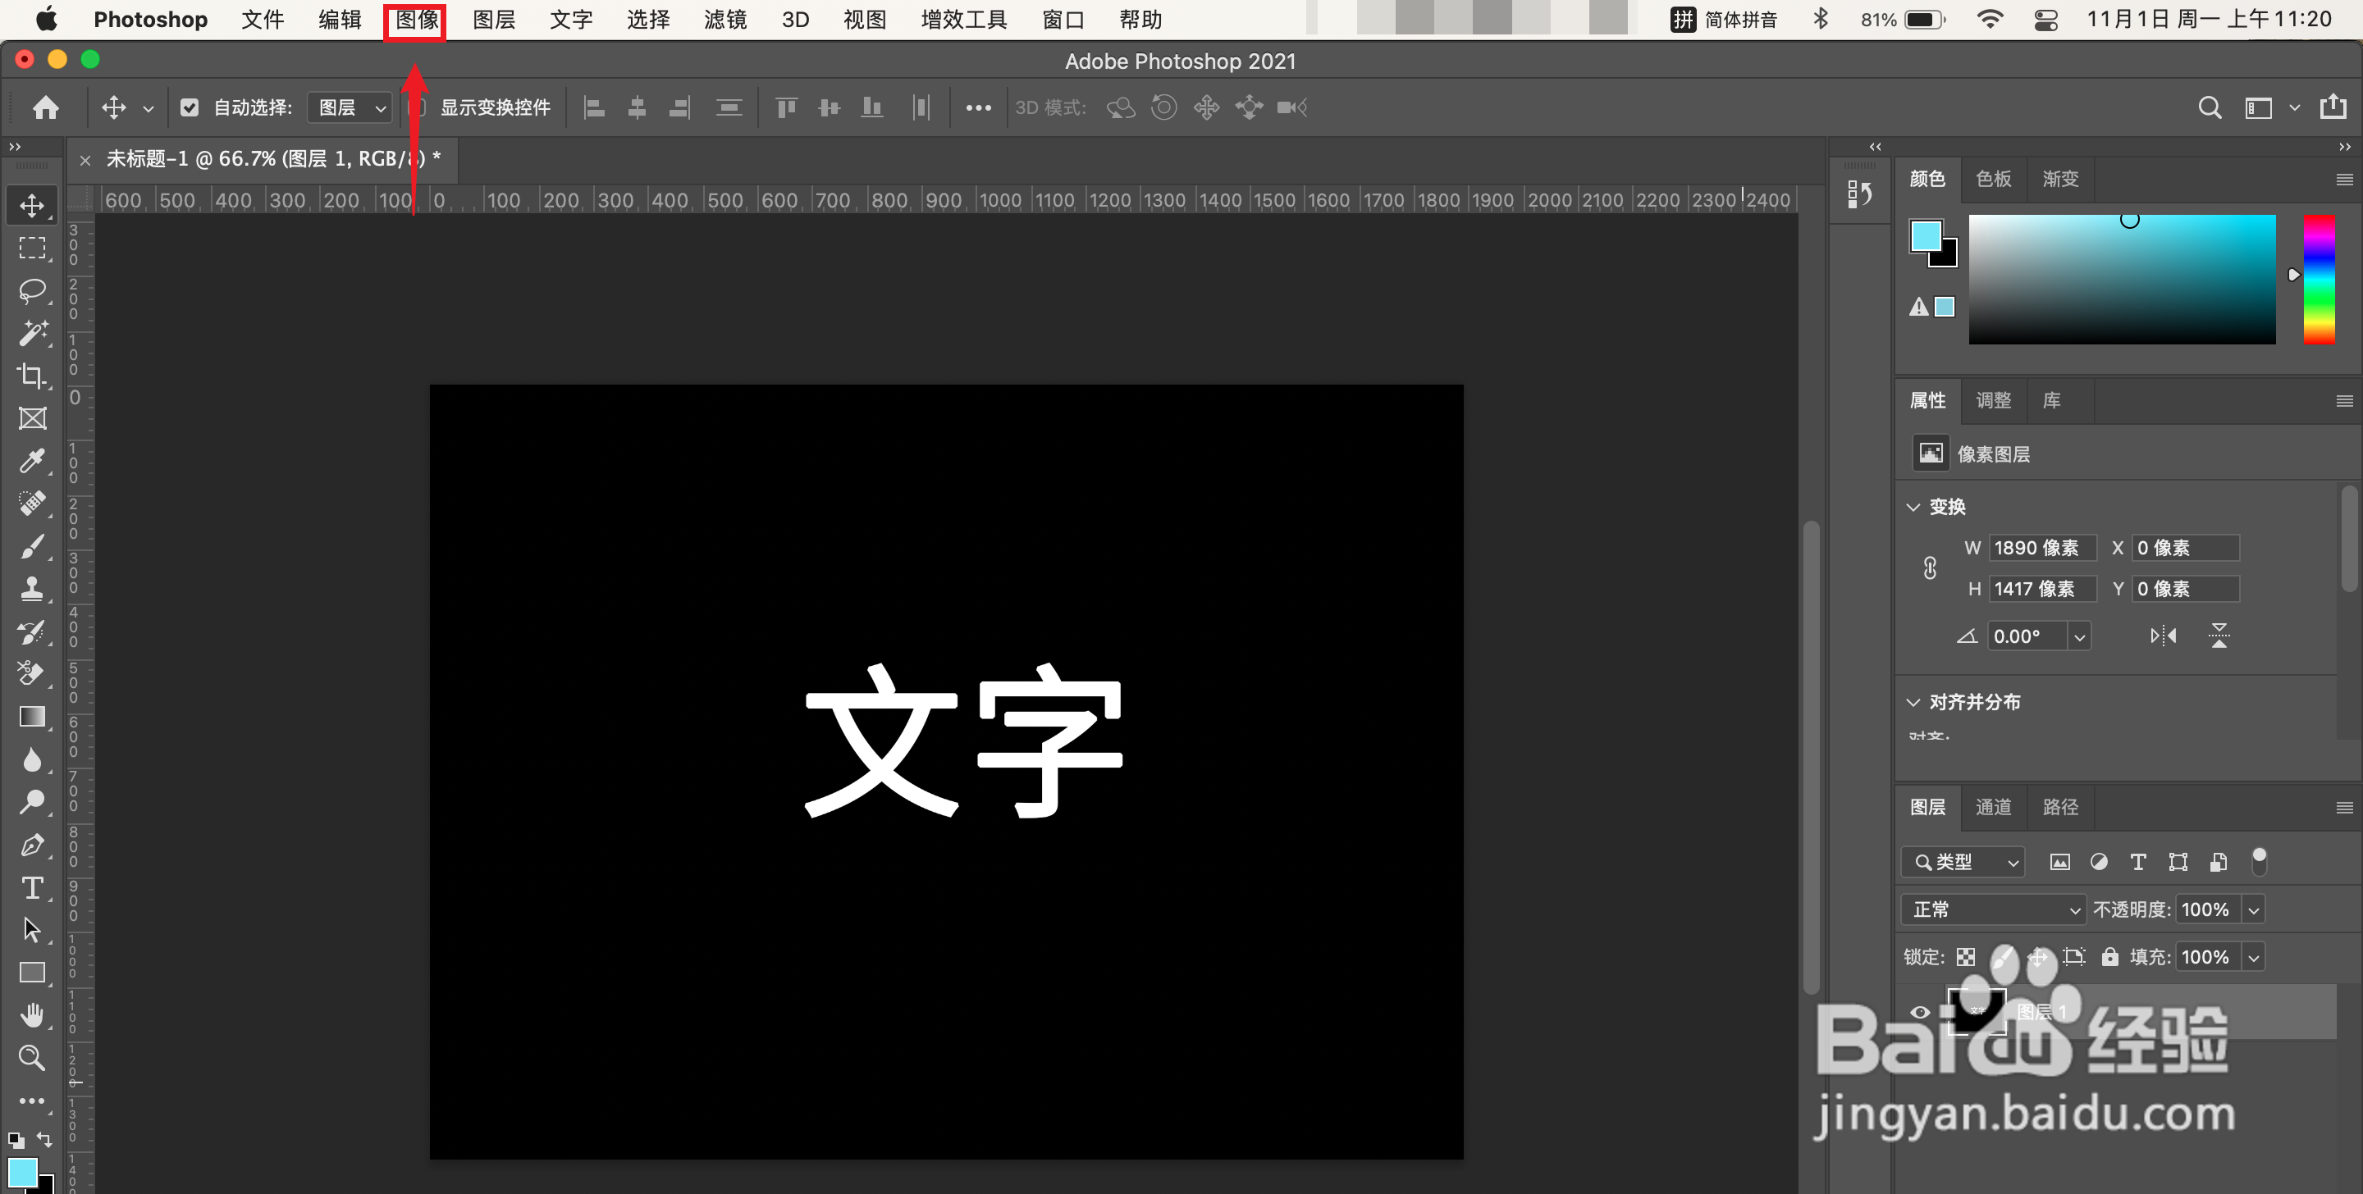This screenshot has height=1194, width=2363.
Task: Click the foreground color swatch in Color panel
Action: click(1926, 235)
